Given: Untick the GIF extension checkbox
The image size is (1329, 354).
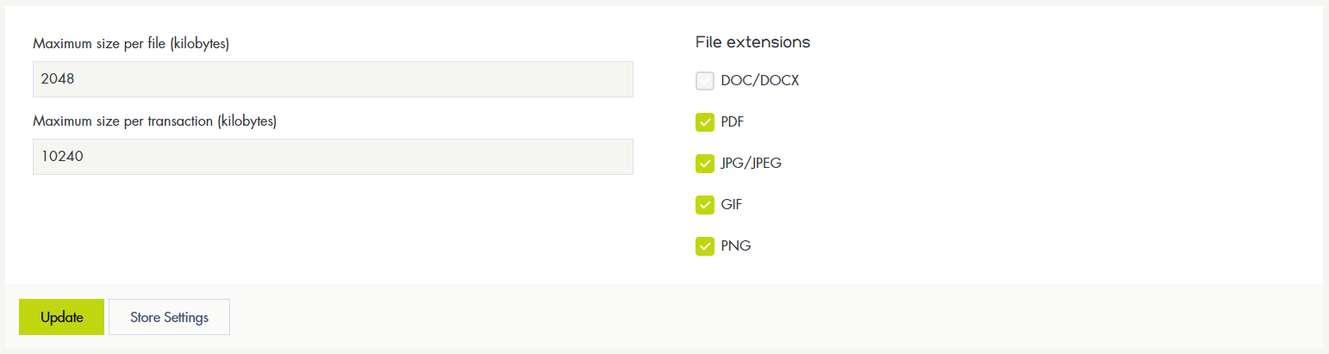Looking at the screenshot, I should [x=705, y=205].
